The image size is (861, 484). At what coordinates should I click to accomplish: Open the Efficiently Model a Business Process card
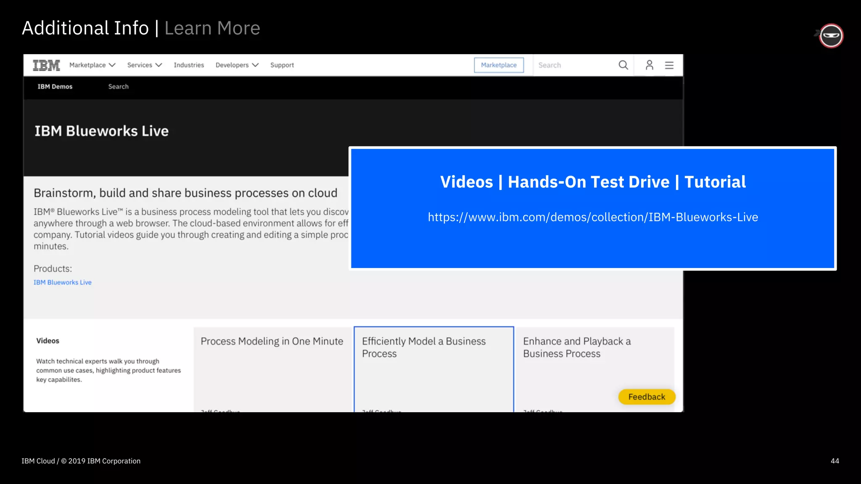(x=434, y=369)
